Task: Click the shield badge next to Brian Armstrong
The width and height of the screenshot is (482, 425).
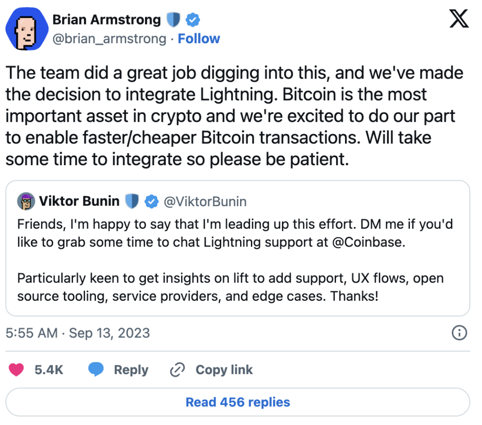Action: click(173, 20)
